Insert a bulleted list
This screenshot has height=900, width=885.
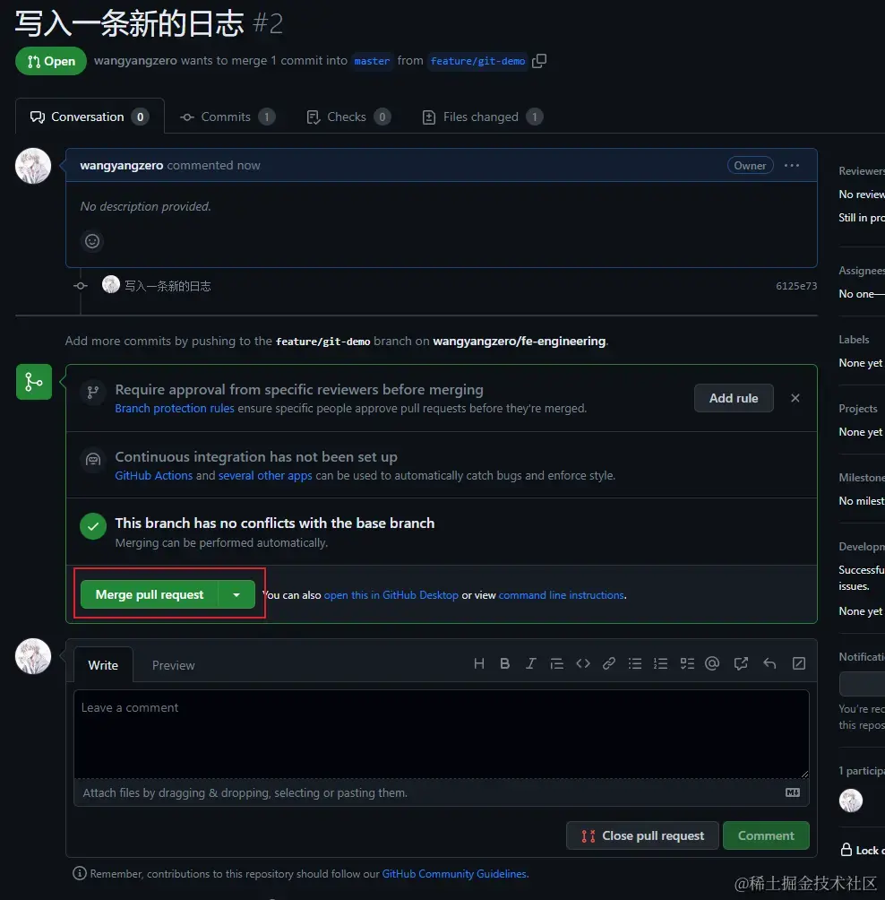click(x=635, y=664)
